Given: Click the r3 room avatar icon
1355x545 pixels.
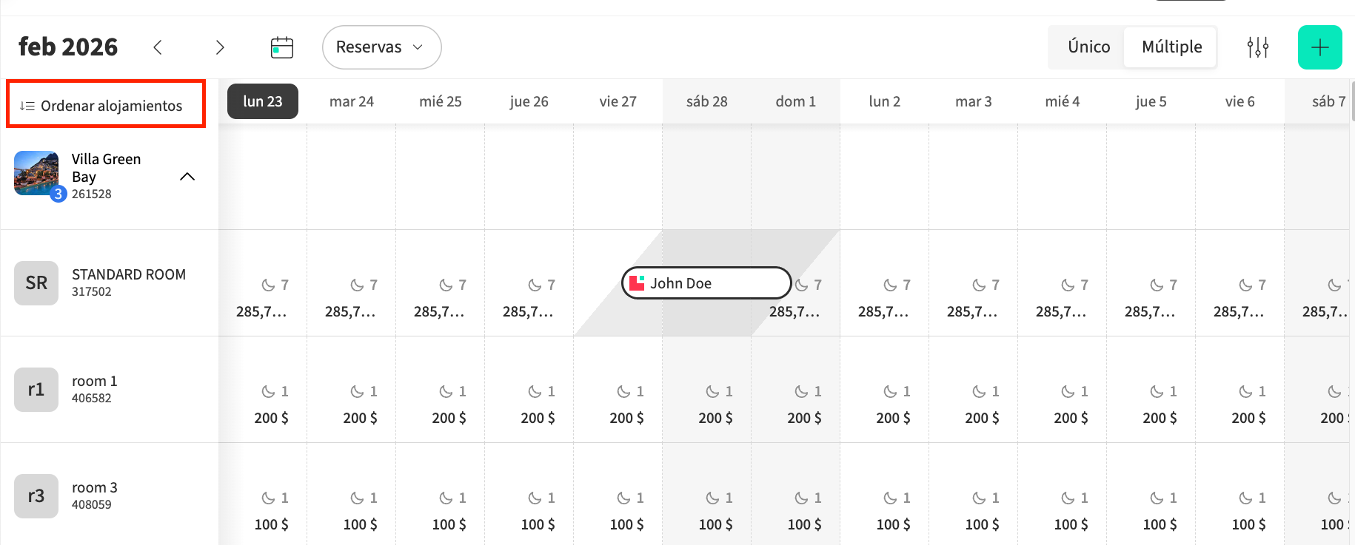Looking at the screenshot, I should coord(36,496).
